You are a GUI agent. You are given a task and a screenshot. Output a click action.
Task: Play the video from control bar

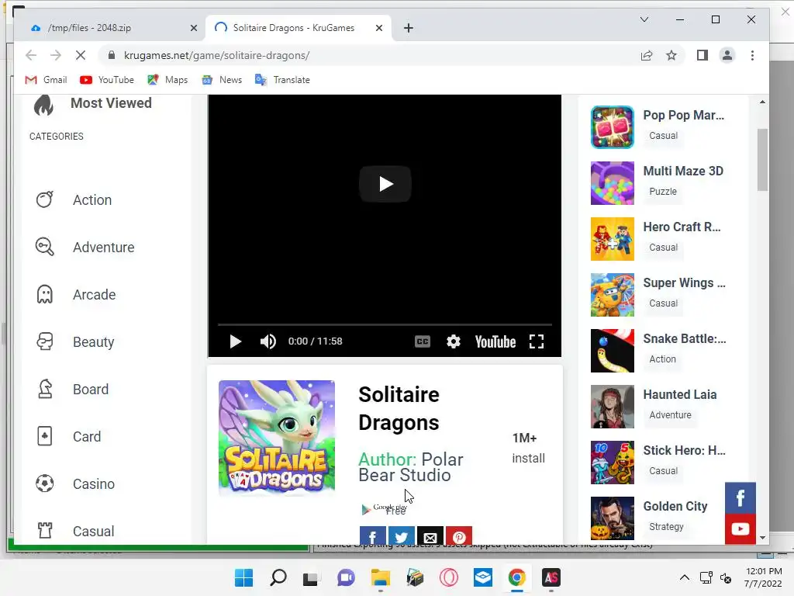235,341
